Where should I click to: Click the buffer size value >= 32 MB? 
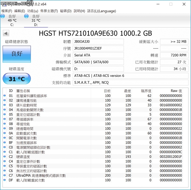point(174,42)
